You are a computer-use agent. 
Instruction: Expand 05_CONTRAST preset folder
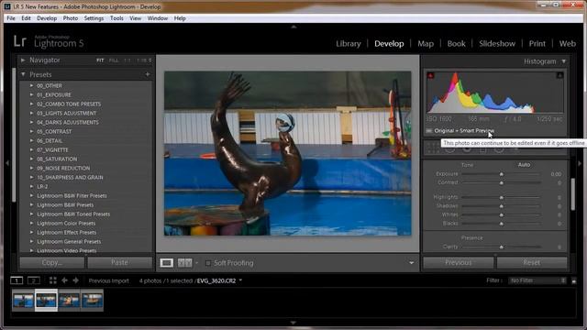tap(32, 131)
